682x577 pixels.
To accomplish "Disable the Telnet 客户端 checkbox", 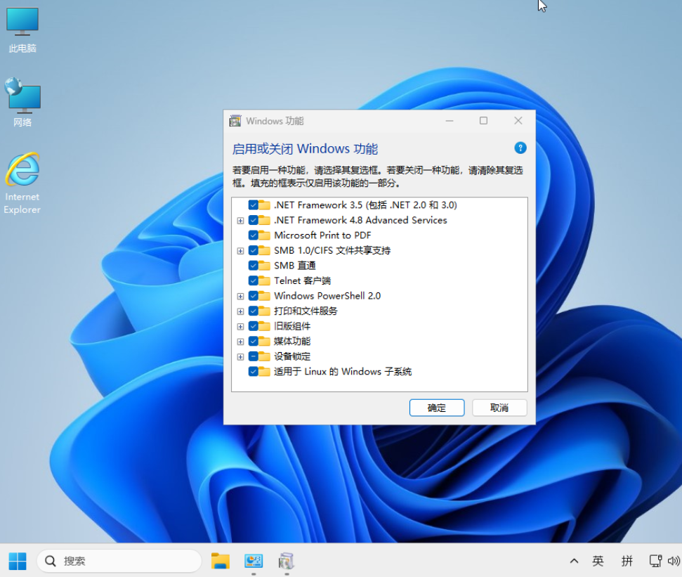I will click(253, 280).
